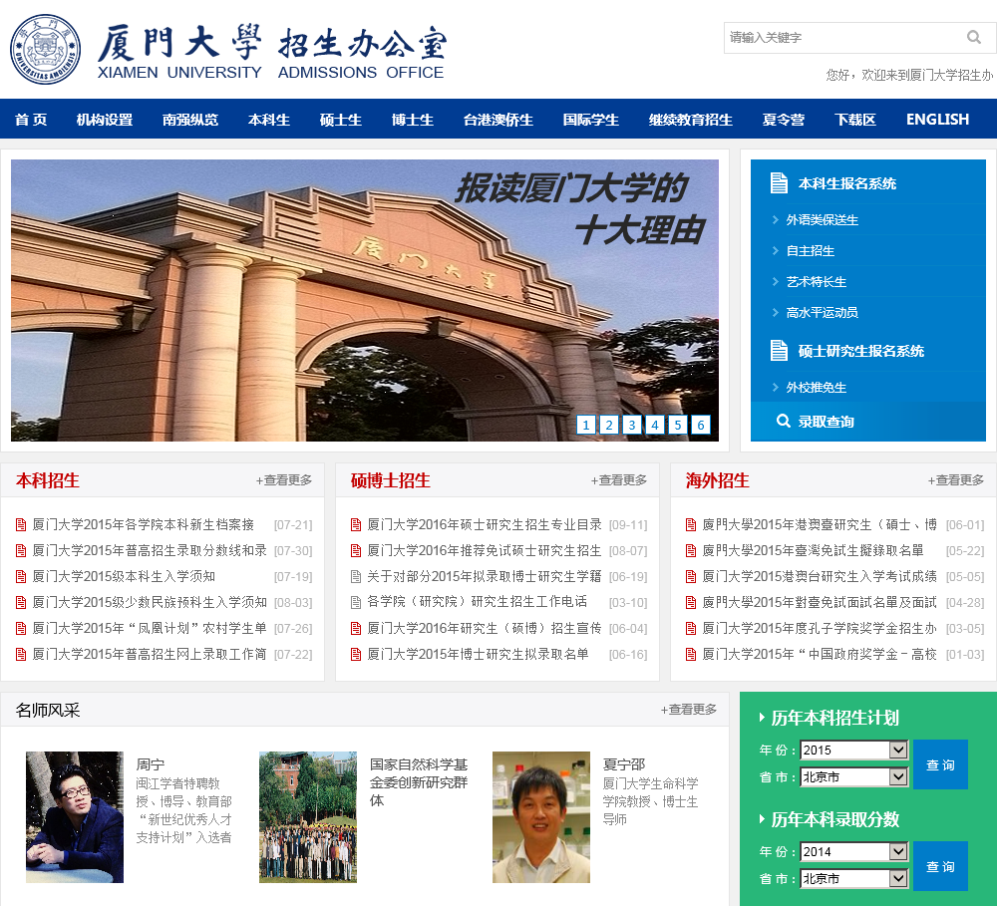The image size is (997, 906).
Task: Click the 周宁 teacher photo
Action: coord(75,817)
